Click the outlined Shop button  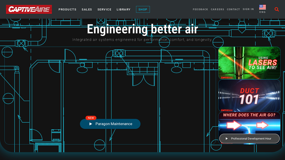(x=143, y=10)
